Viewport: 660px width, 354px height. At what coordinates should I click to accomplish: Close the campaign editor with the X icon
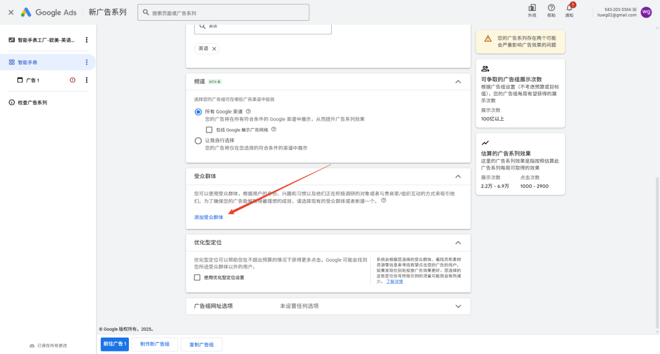(x=11, y=12)
